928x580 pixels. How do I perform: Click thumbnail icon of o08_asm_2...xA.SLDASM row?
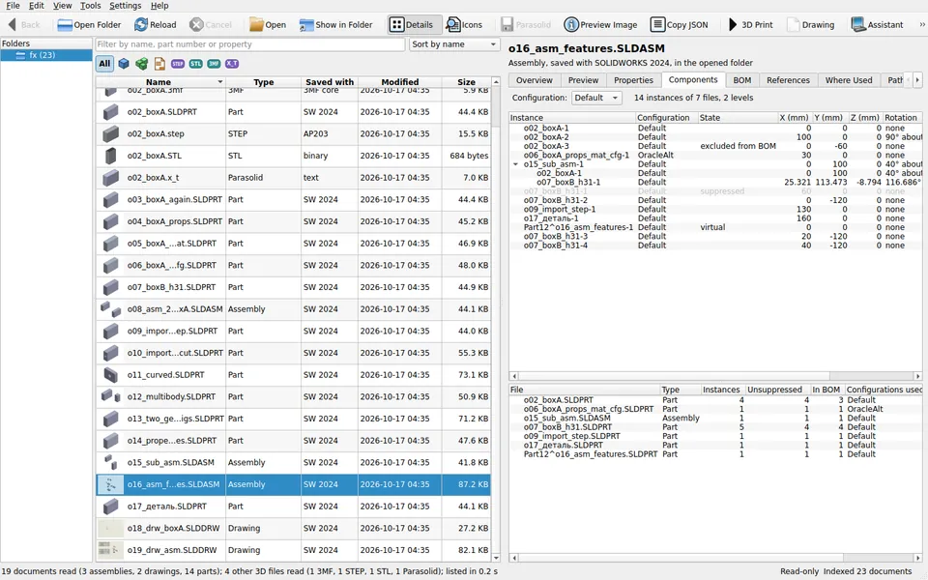[110, 309]
